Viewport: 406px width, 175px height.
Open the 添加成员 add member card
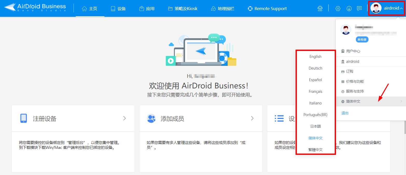click(x=201, y=118)
